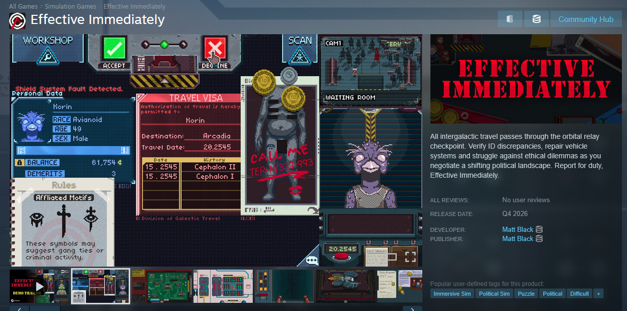The image size is (627, 311).
Task: Click the popular user-defined tags caption
Action: [487, 284]
